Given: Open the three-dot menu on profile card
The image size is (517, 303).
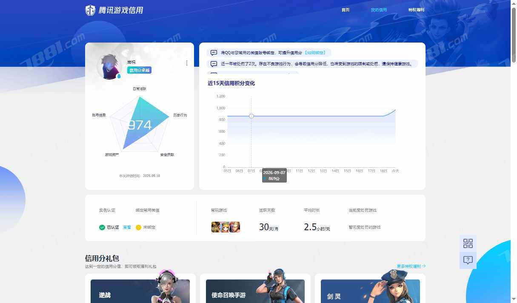Looking at the screenshot, I should coord(186,63).
